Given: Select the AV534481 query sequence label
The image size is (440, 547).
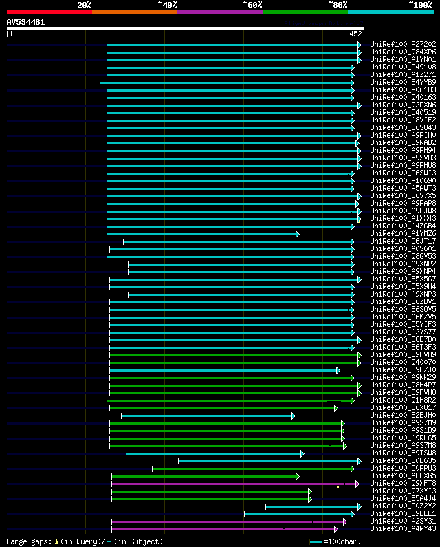Looking at the screenshot, I should click(x=26, y=22).
